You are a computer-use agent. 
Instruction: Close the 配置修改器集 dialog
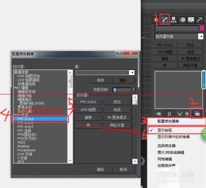pyautogui.click(x=131, y=52)
